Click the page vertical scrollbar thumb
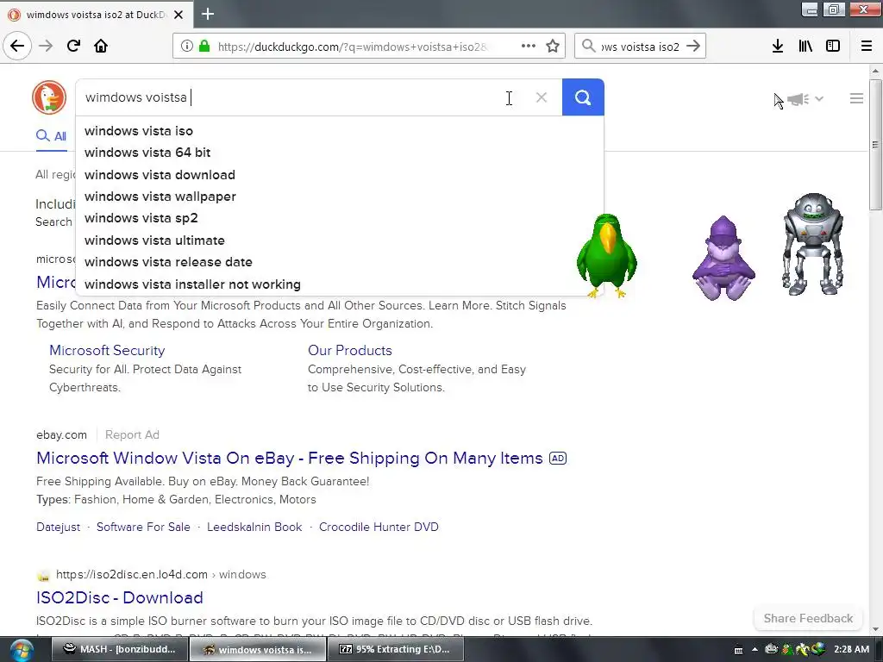This screenshot has height=662, width=883. (x=875, y=145)
